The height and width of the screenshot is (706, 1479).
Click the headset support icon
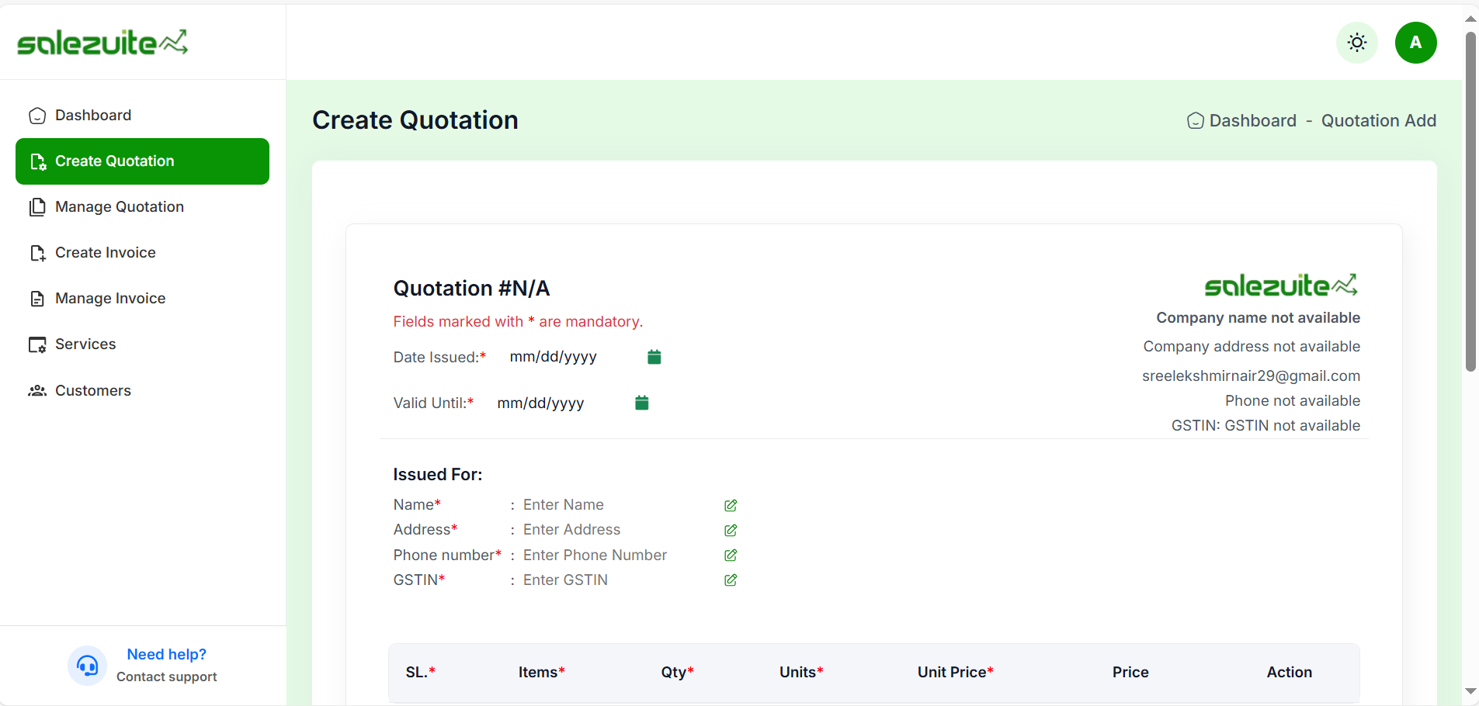(x=87, y=666)
